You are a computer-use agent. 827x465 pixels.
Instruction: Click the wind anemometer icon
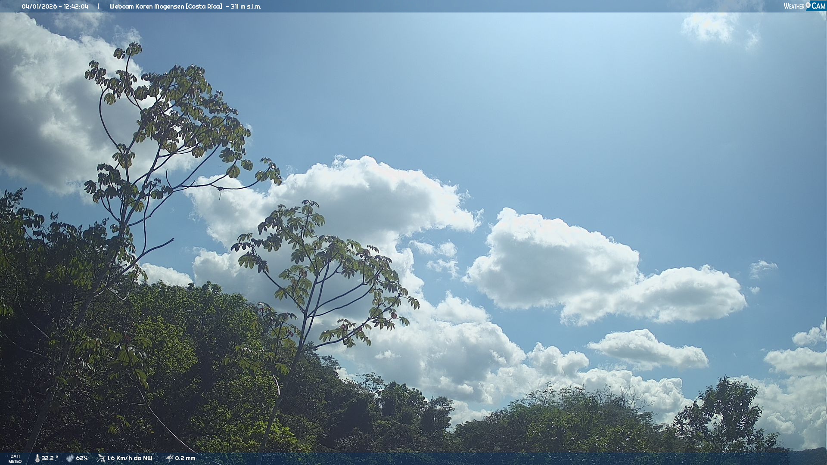tap(101, 458)
